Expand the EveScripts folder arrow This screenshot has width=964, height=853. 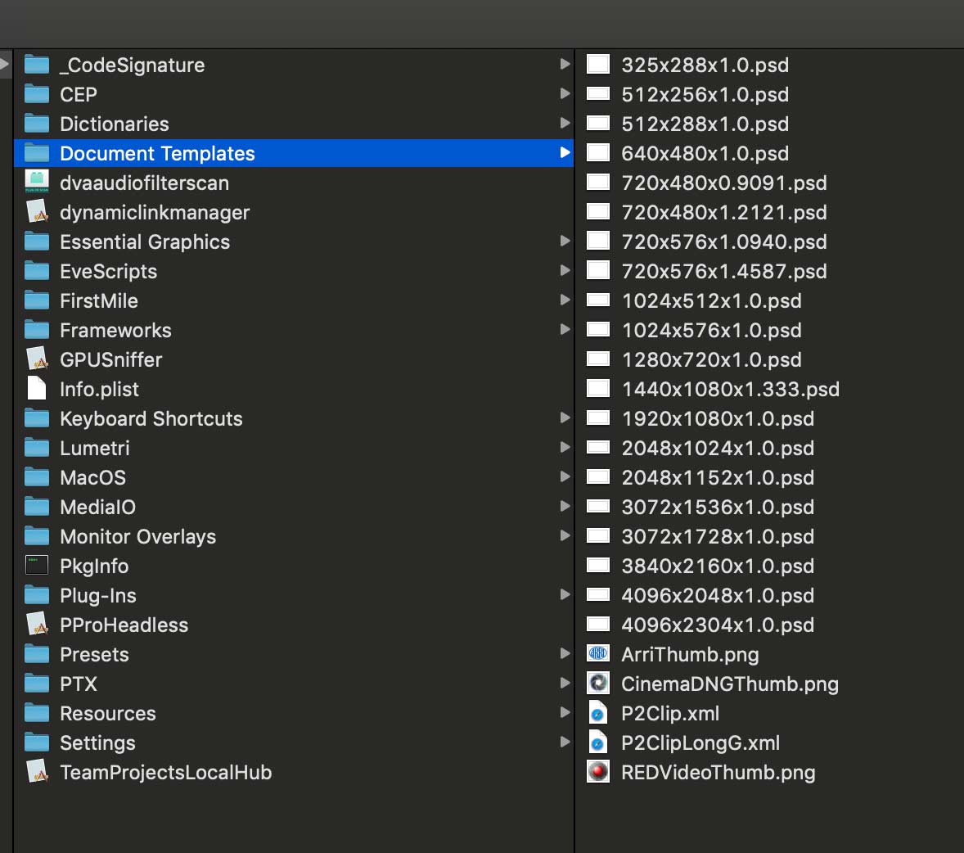(x=565, y=271)
